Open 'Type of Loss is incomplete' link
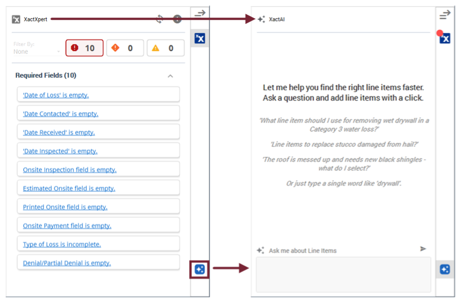 coord(62,245)
